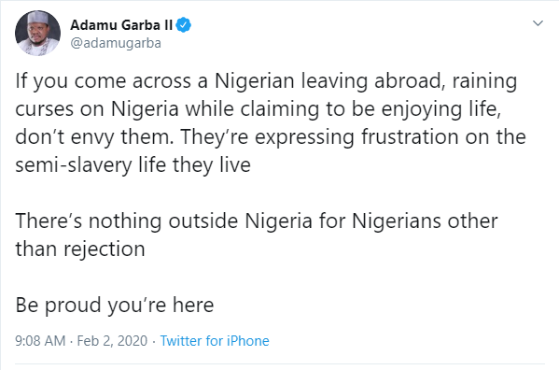Click the line 'There's nothing outside Nigeria'
The height and width of the screenshot is (370, 559).
[257, 221]
